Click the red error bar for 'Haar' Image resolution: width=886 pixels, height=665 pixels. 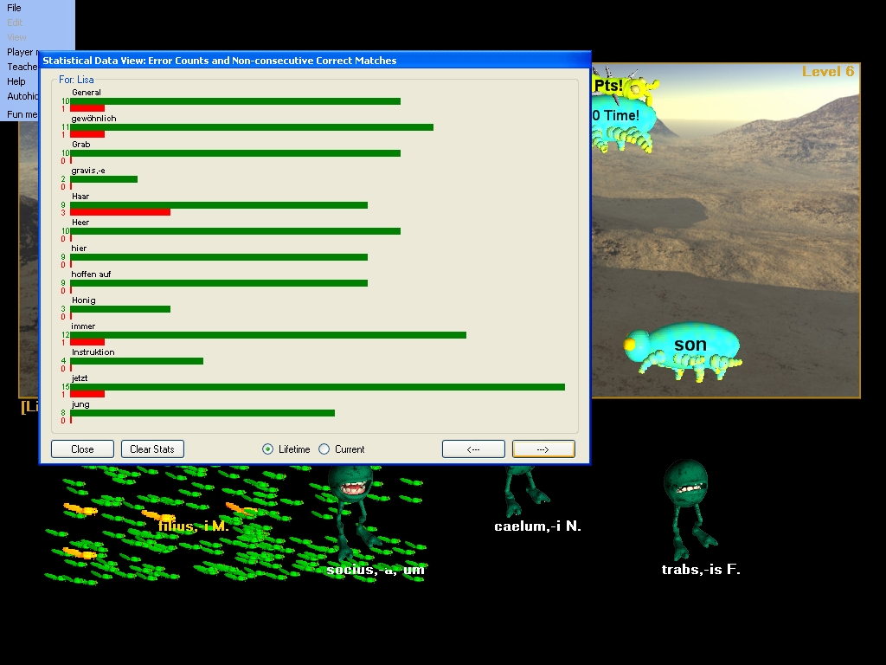pos(120,212)
